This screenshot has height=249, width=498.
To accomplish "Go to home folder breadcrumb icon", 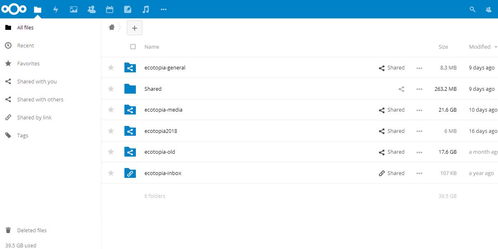I will click(111, 27).
